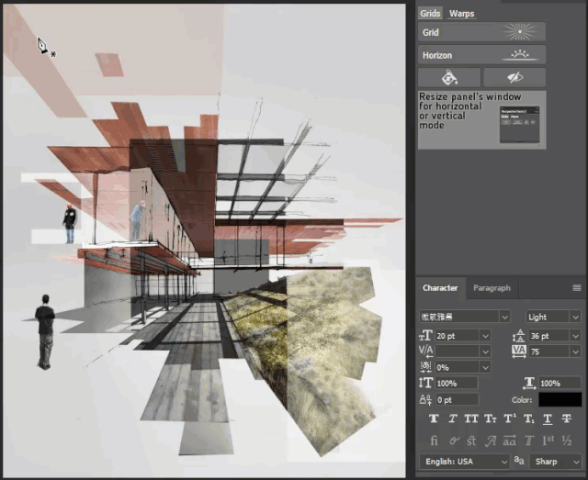Click the vertical scale 100% field
The width and height of the screenshot is (588, 480).
457,384
